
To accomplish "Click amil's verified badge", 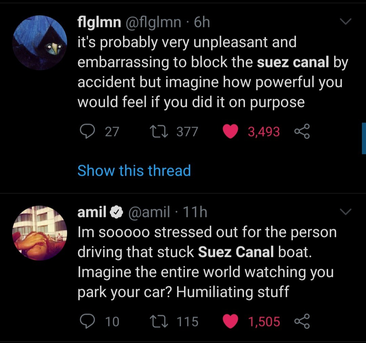I will (116, 212).
